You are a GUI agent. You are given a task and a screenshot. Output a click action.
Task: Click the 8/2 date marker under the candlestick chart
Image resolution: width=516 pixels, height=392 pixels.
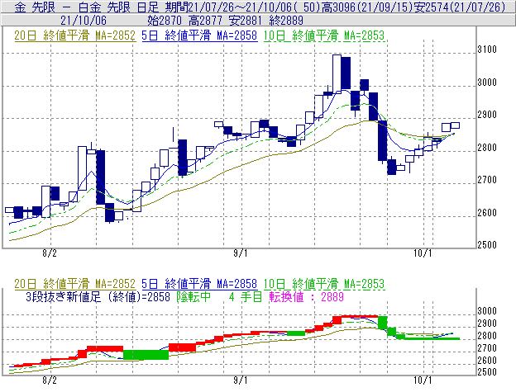(x=49, y=253)
